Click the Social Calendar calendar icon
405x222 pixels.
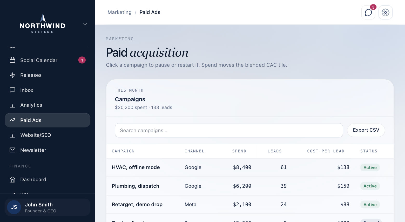[x=12, y=60]
